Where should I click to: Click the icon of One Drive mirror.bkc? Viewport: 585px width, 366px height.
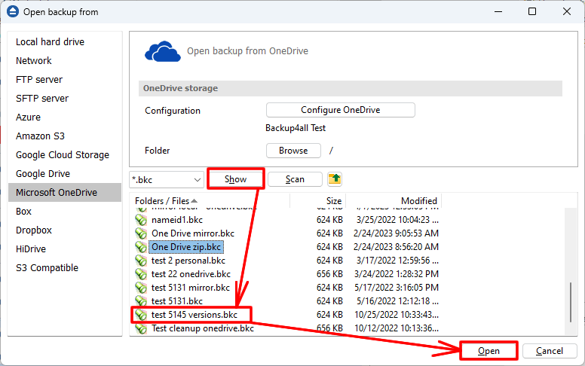140,233
